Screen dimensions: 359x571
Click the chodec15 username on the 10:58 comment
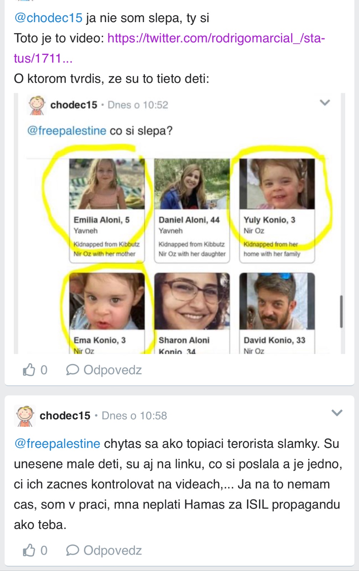click(65, 416)
